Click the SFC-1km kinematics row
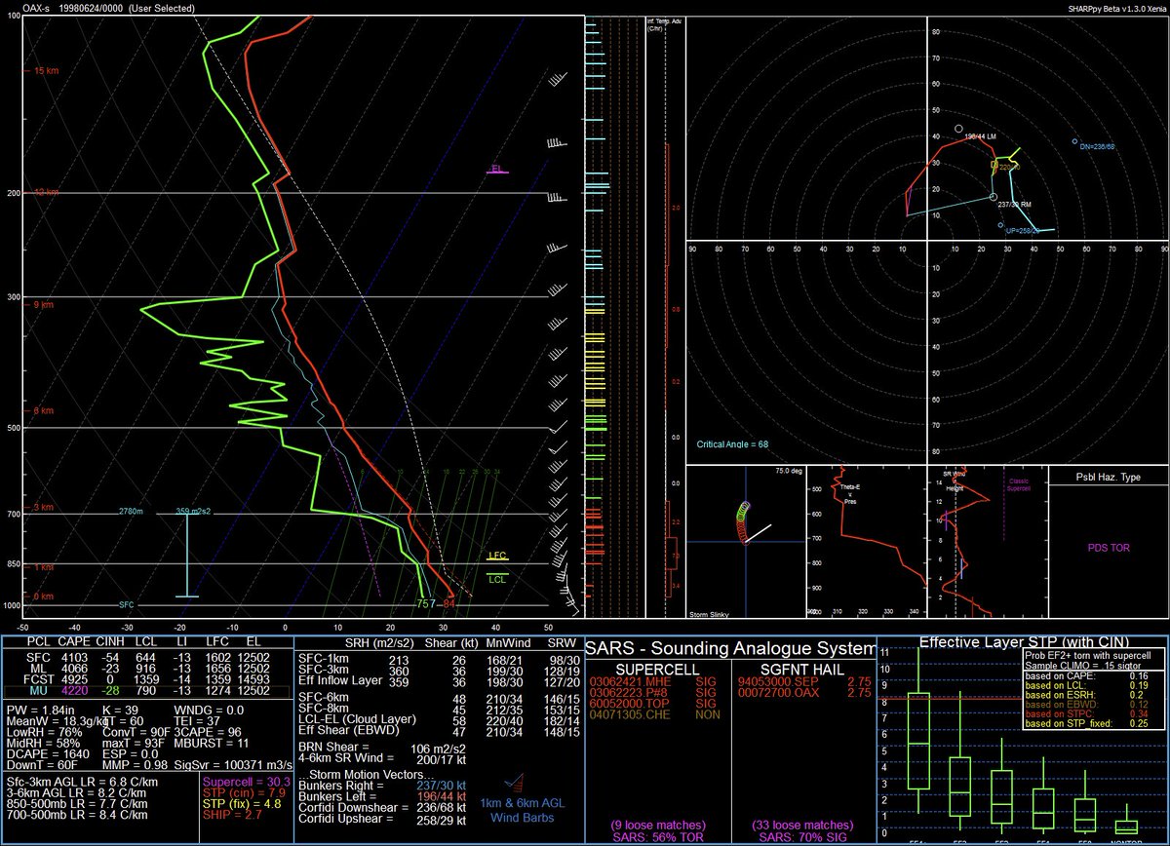Image resolution: width=1170 pixels, height=846 pixels. point(439,660)
